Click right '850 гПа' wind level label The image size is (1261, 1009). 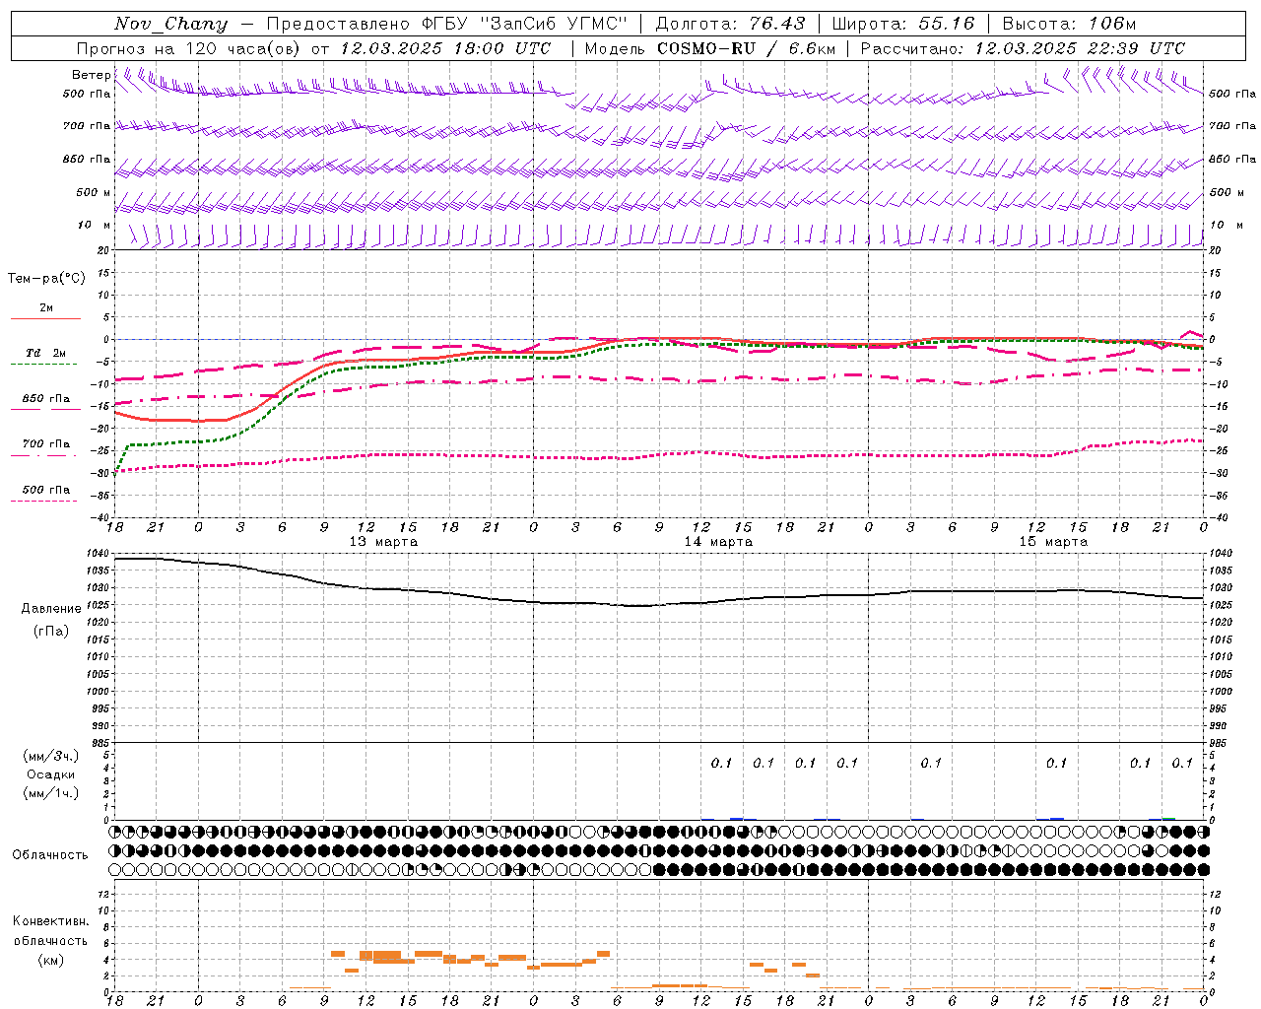pyautogui.click(x=1232, y=159)
